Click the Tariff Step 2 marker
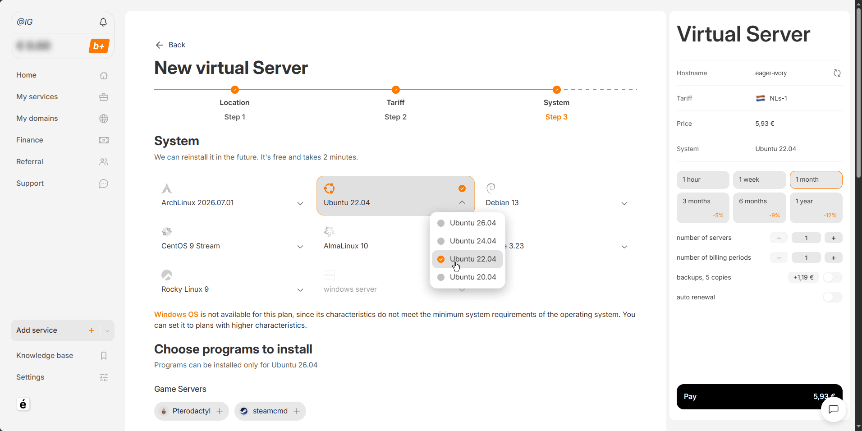Screen dimensions: 862x431 pos(396,90)
